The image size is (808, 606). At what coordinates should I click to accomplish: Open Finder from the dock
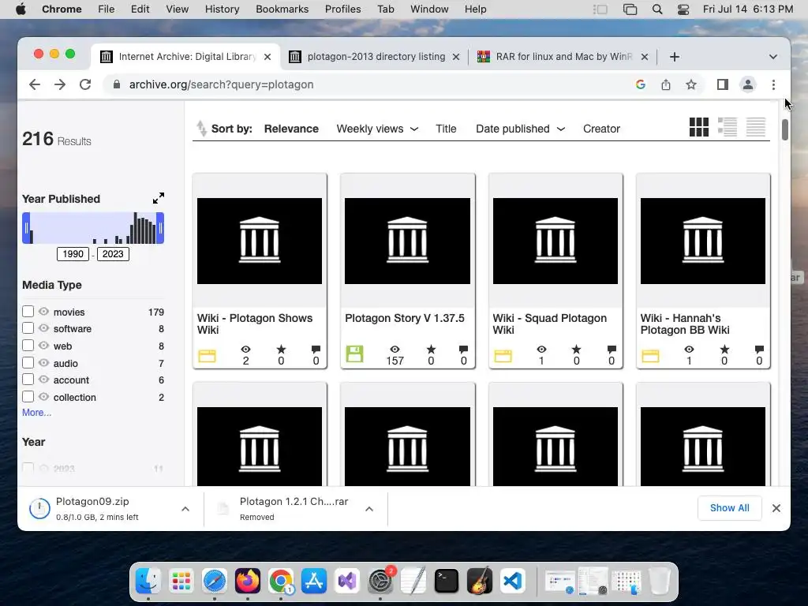pyautogui.click(x=148, y=582)
